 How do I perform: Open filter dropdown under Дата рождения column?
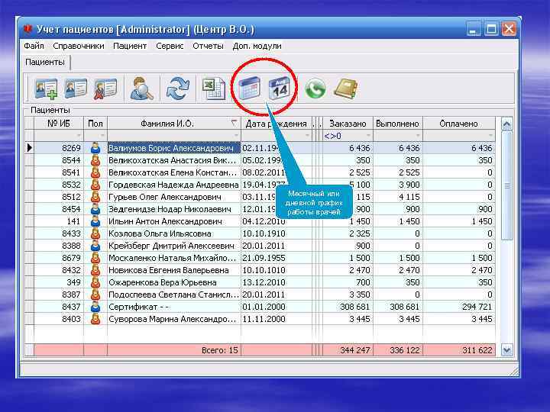coord(308,136)
